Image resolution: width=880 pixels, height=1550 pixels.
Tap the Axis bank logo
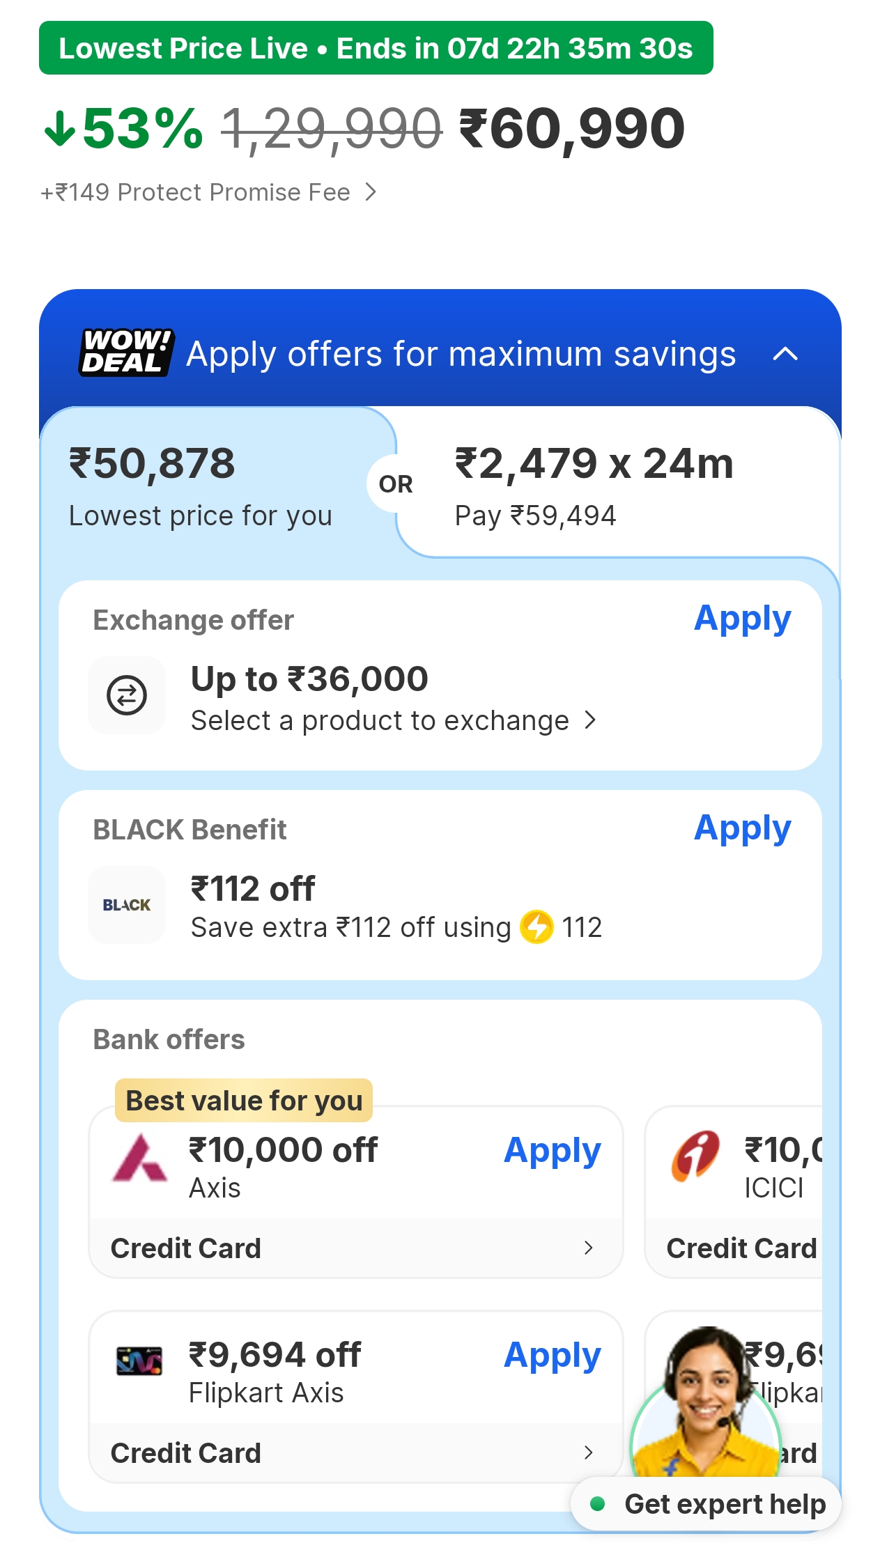point(139,1158)
